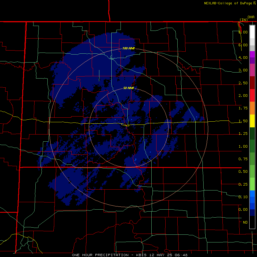Viewport: 257px width, 257px height.
Task: Pick the brightest blue swatch above 0.10
Action: [x=252, y=194]
